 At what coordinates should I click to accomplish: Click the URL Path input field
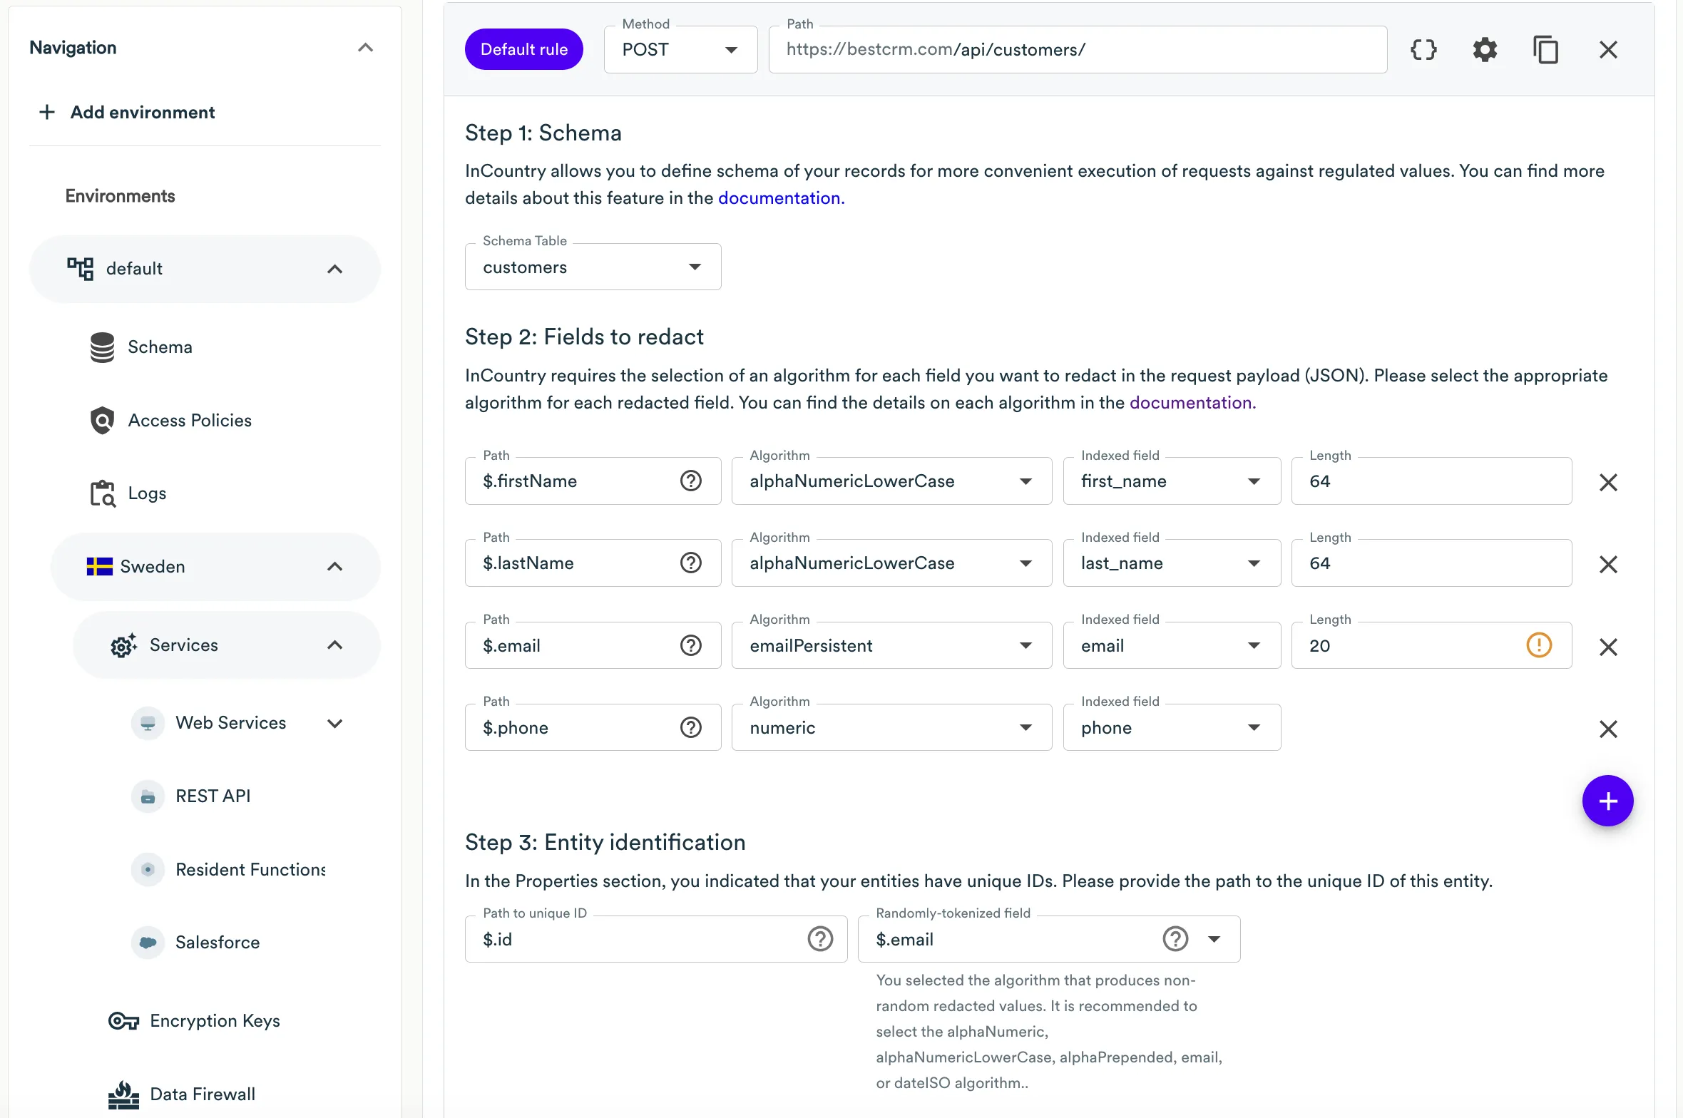tap(1077, 50)
